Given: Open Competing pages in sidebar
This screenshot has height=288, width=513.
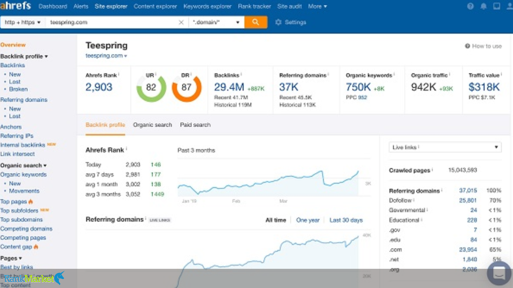Looking at the screenshot, I should [x=23, y=238].
